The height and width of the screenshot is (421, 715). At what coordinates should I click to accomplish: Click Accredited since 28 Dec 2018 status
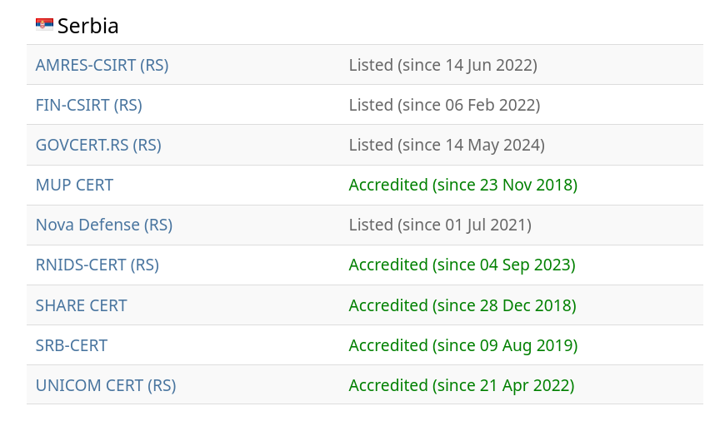[462, 305]
